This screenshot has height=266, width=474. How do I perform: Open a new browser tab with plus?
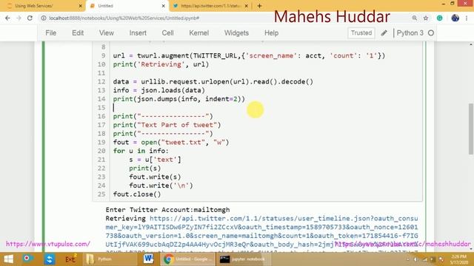[259, 6]
